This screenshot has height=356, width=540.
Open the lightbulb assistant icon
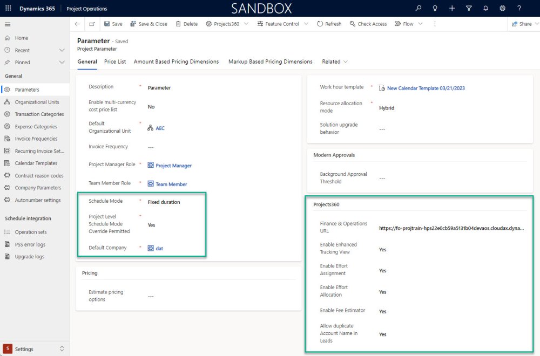[x=435, y=8]
